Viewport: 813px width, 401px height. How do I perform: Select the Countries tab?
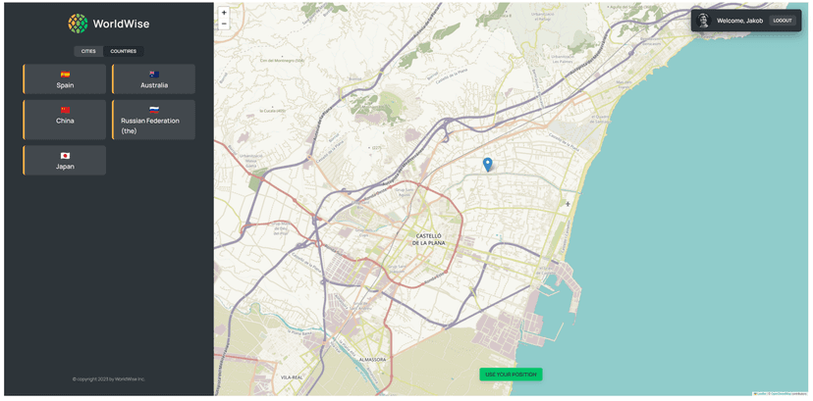tap(124, 51)
